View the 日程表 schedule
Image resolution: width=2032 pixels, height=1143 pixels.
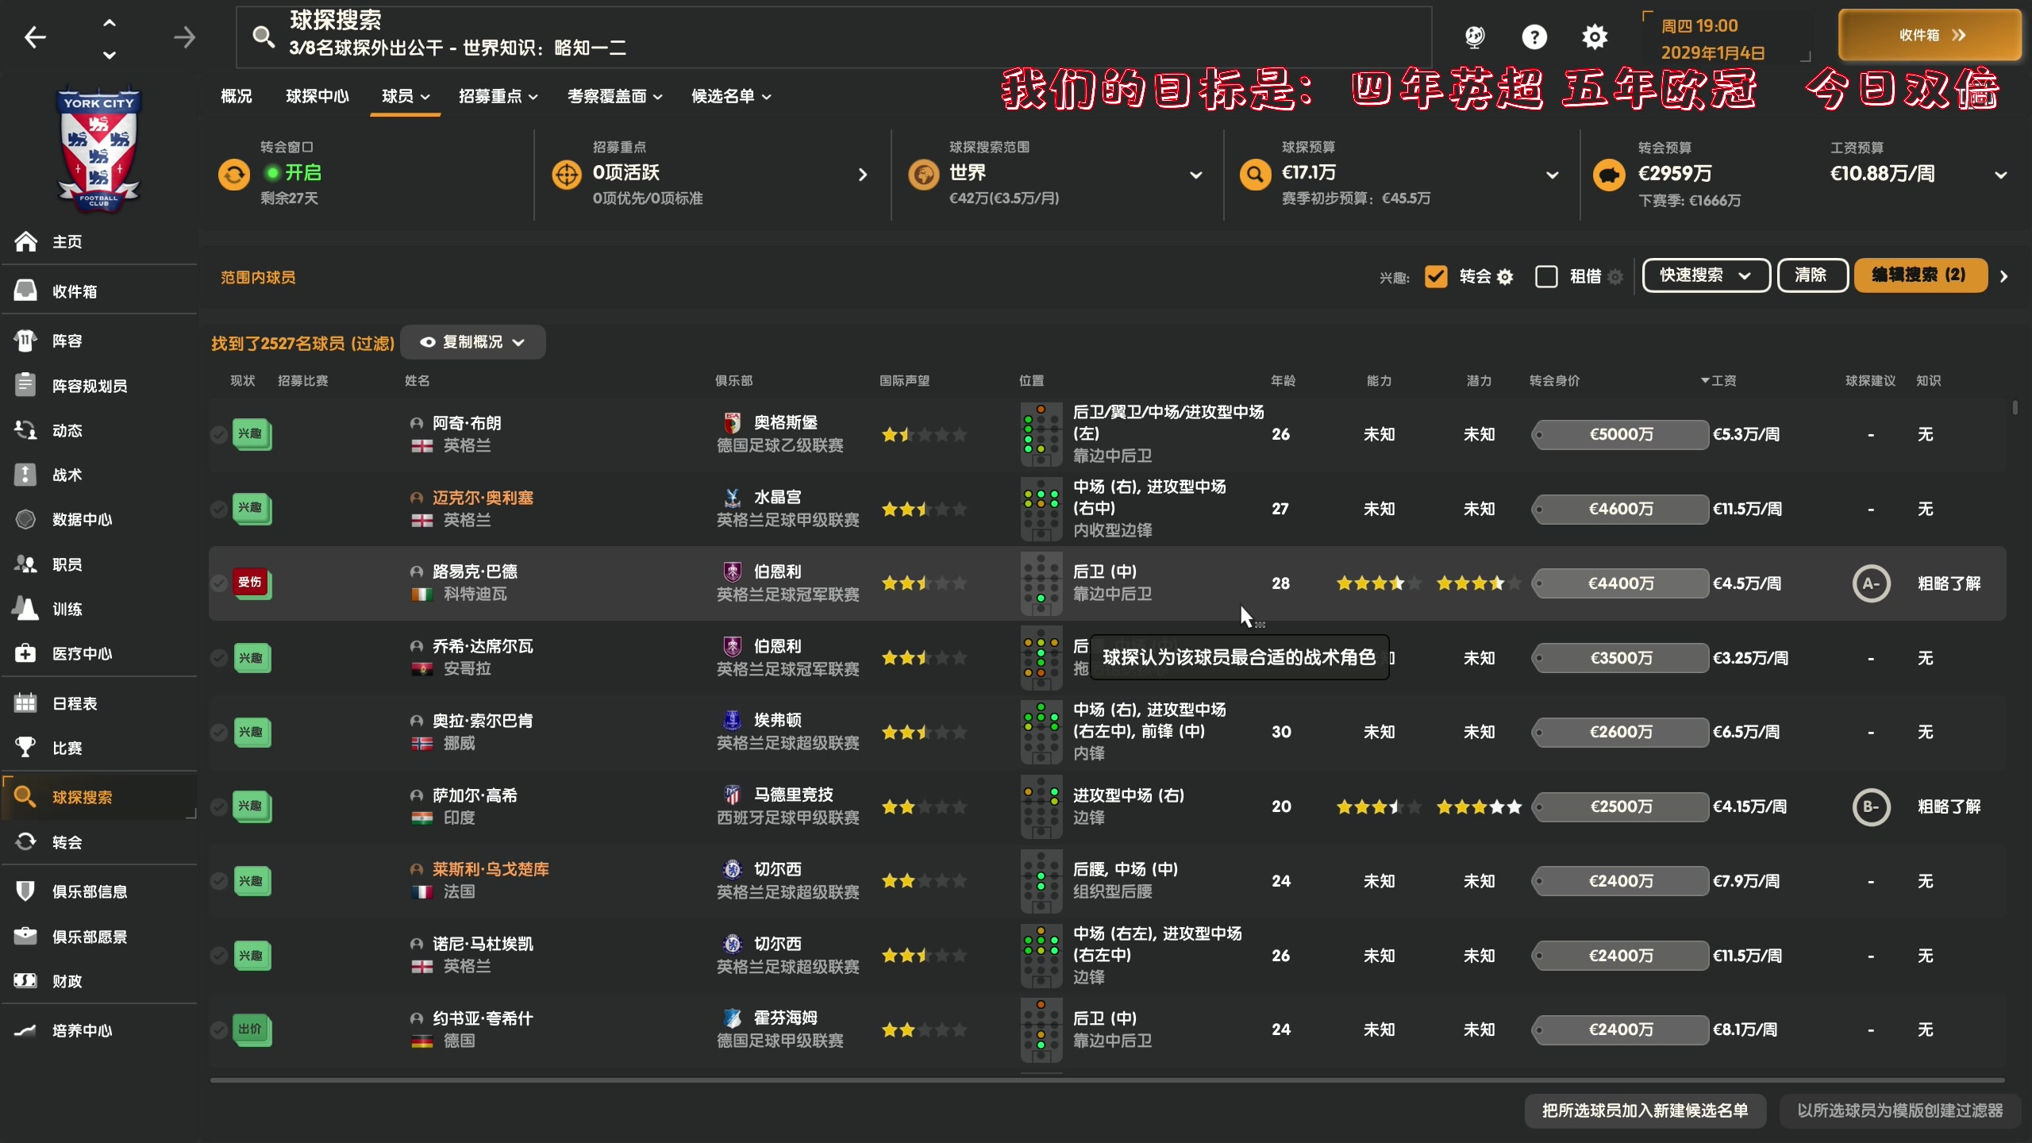(x=75, y=702)
